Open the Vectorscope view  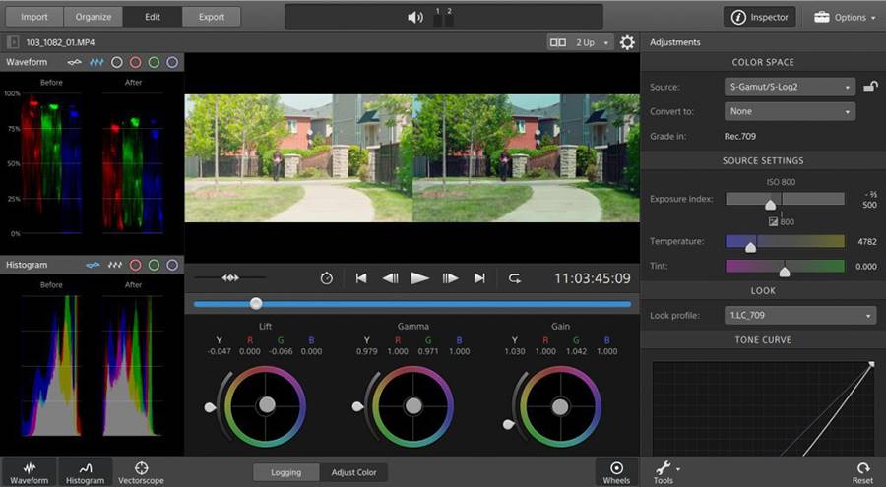click(142, 472)
